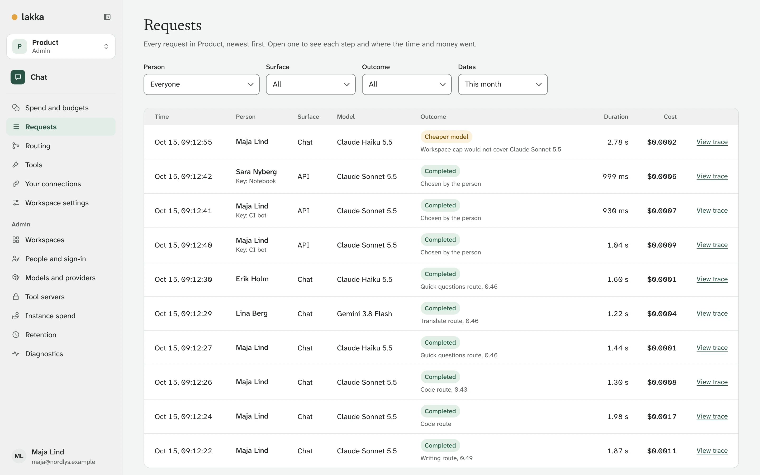Viewport: 760px width, 475px height.
Task: Open the Outcome filter dropdown
Action: 407,84
